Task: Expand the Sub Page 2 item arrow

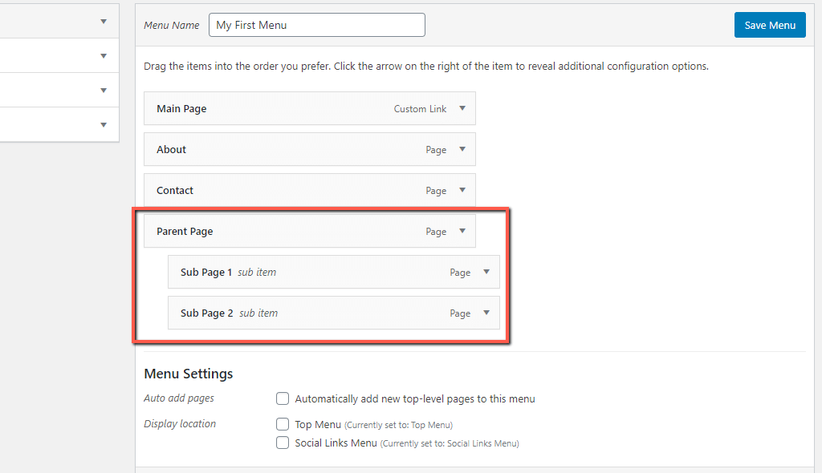Action: (x=486, y=313)
